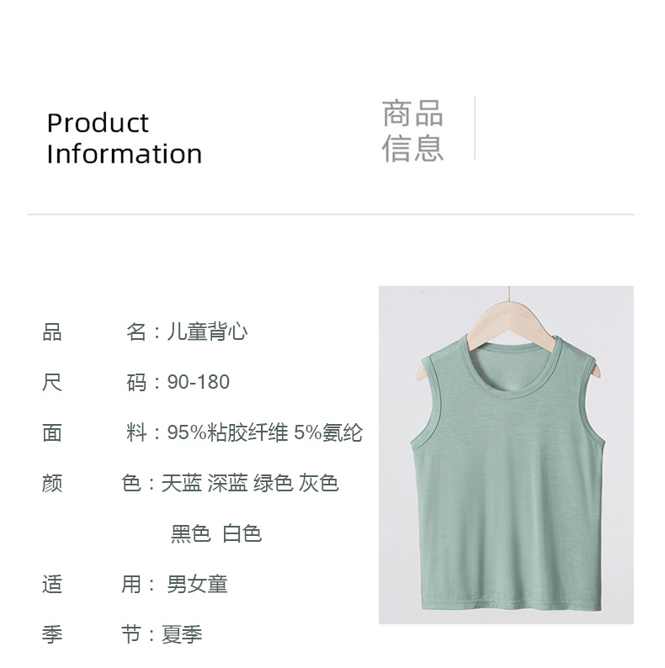Select the 灰色 color option text

tap(318, 483)
